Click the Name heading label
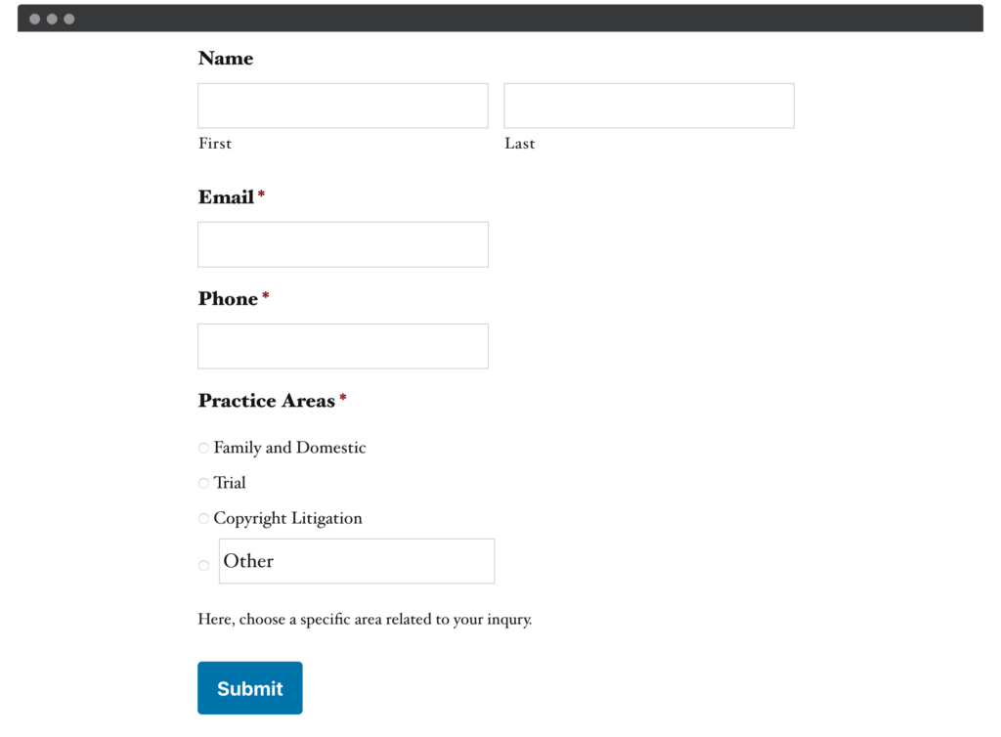 coord(225,59)
